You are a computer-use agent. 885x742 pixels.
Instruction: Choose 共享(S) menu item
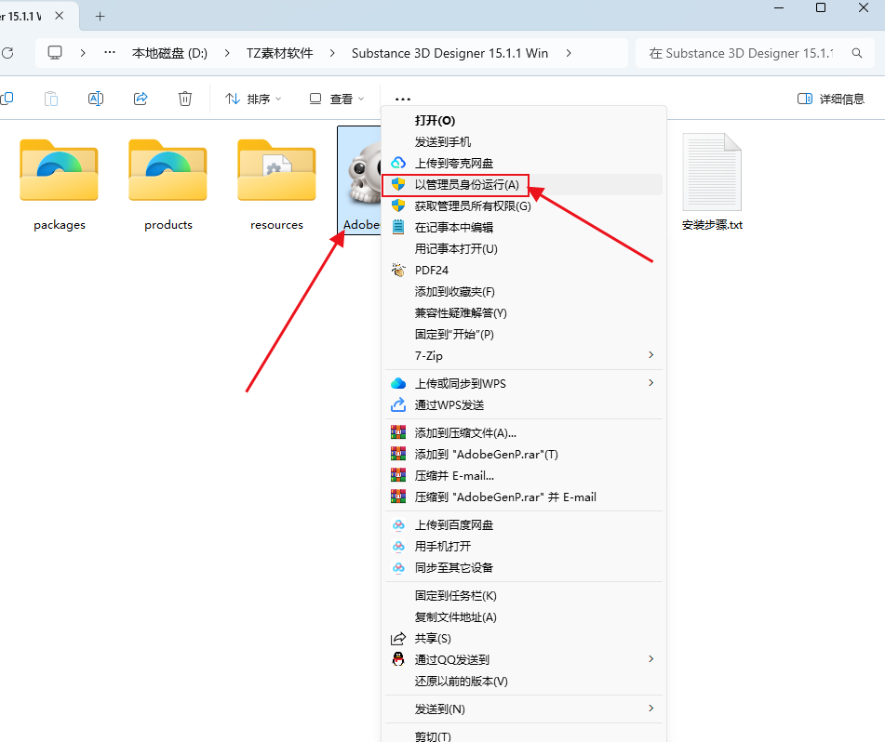coord(524,639)
